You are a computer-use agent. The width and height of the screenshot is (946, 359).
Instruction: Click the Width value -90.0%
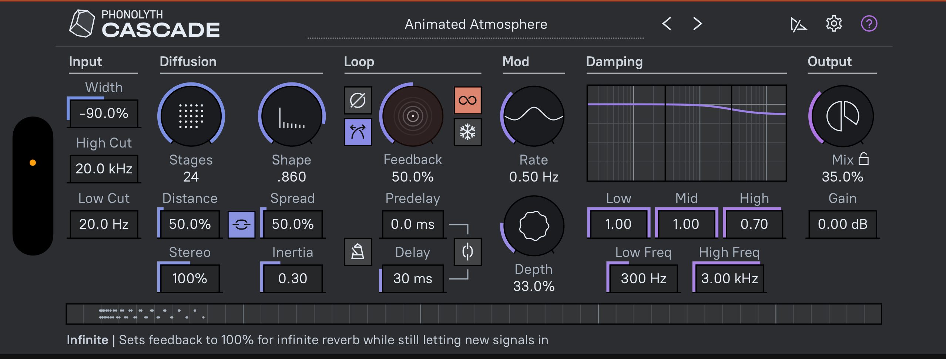pyautogui.click(x=104, y=113)
